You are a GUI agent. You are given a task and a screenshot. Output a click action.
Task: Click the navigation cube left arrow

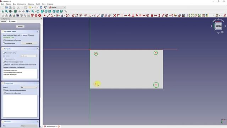pos(211,26)
